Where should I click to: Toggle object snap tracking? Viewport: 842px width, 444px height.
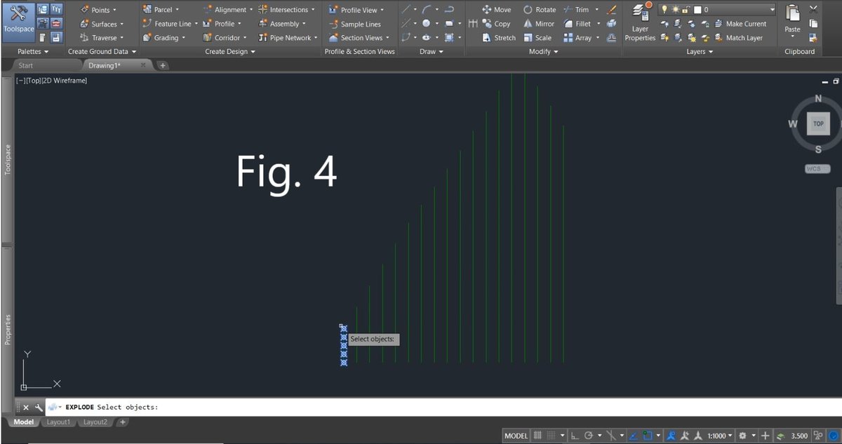point(633,436)
